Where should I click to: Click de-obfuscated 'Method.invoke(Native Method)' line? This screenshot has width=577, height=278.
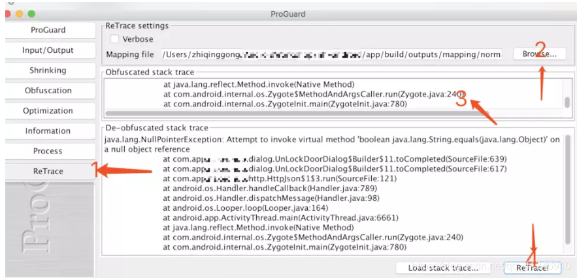pos(258,228)
